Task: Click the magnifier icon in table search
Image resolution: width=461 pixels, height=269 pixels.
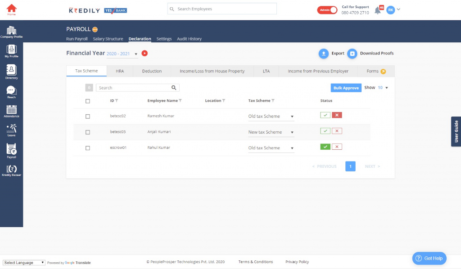Action: point(174,88)
